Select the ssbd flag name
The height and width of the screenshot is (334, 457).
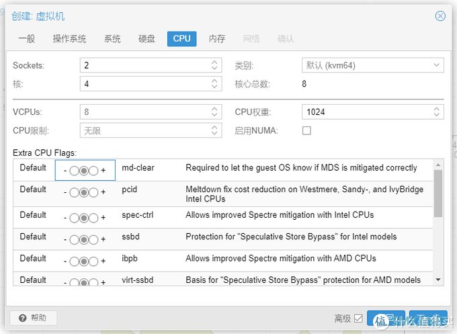(130, 237)
